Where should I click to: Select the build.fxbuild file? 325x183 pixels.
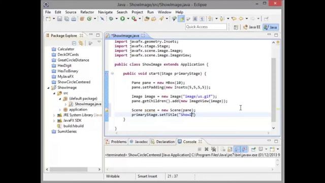(73, 126)
